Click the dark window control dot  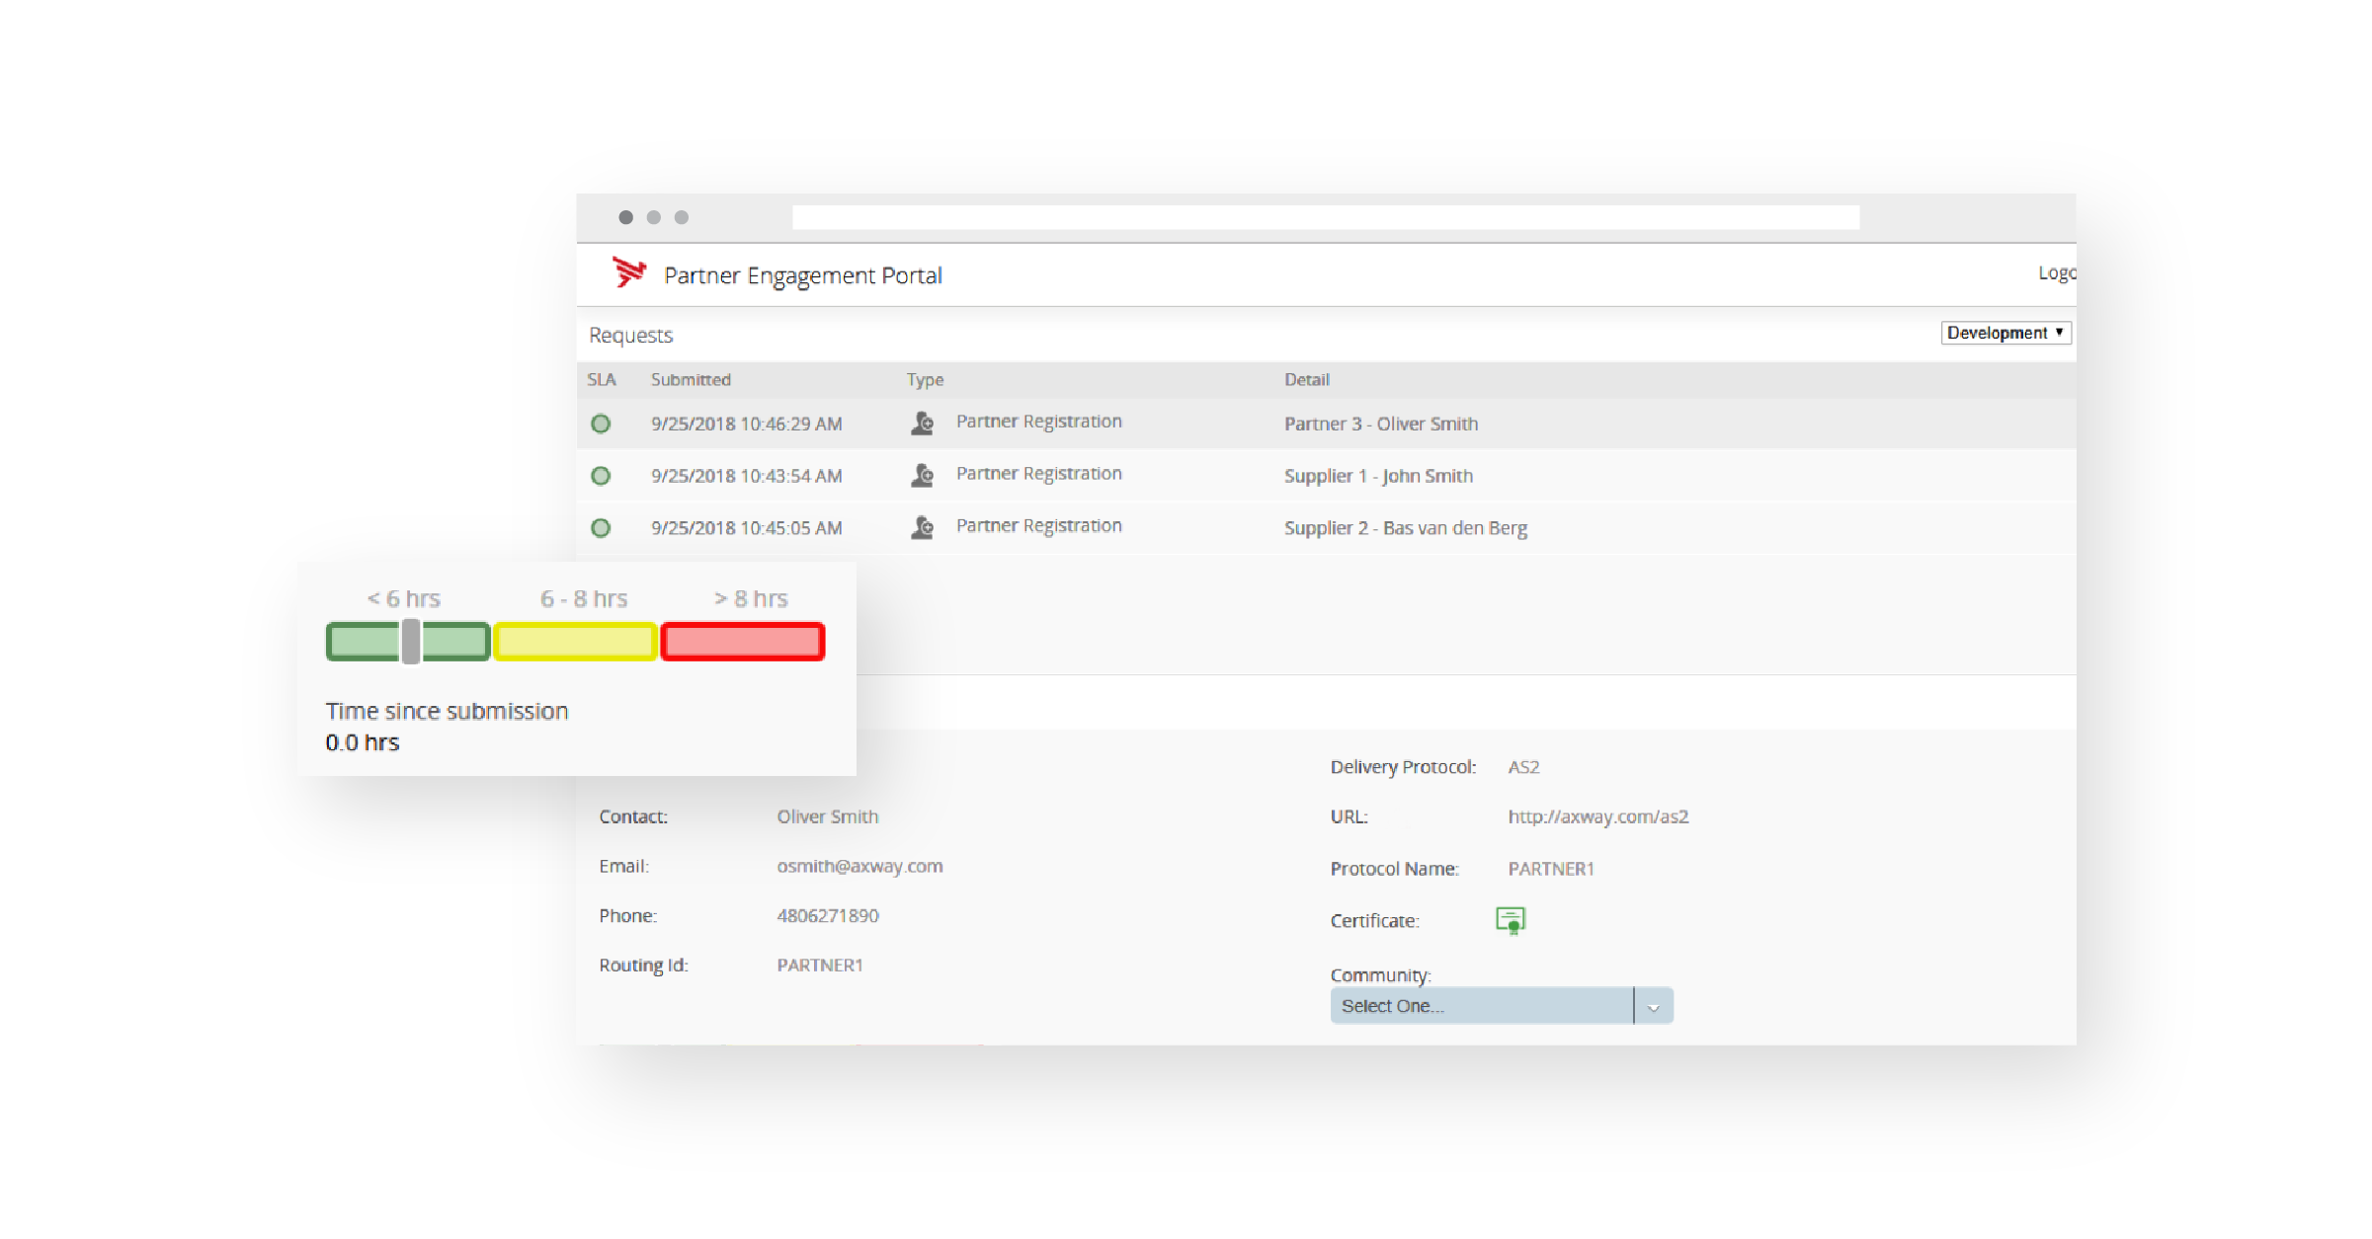pyautogui.click(x=625, y=217)
